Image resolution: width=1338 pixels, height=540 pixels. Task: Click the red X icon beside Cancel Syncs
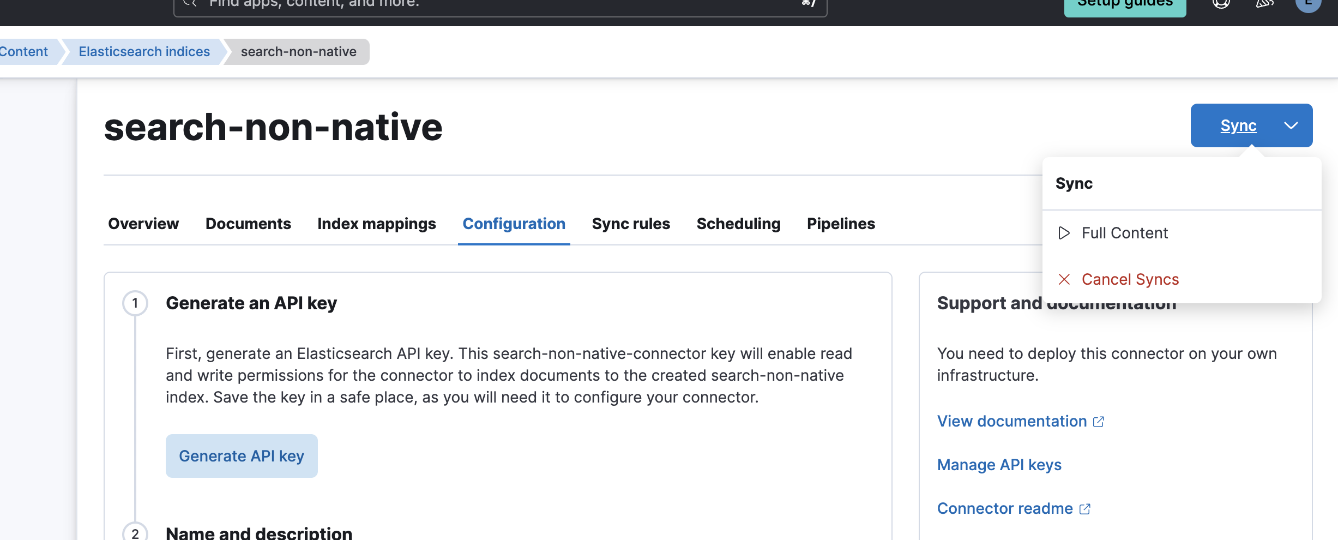1064,279
